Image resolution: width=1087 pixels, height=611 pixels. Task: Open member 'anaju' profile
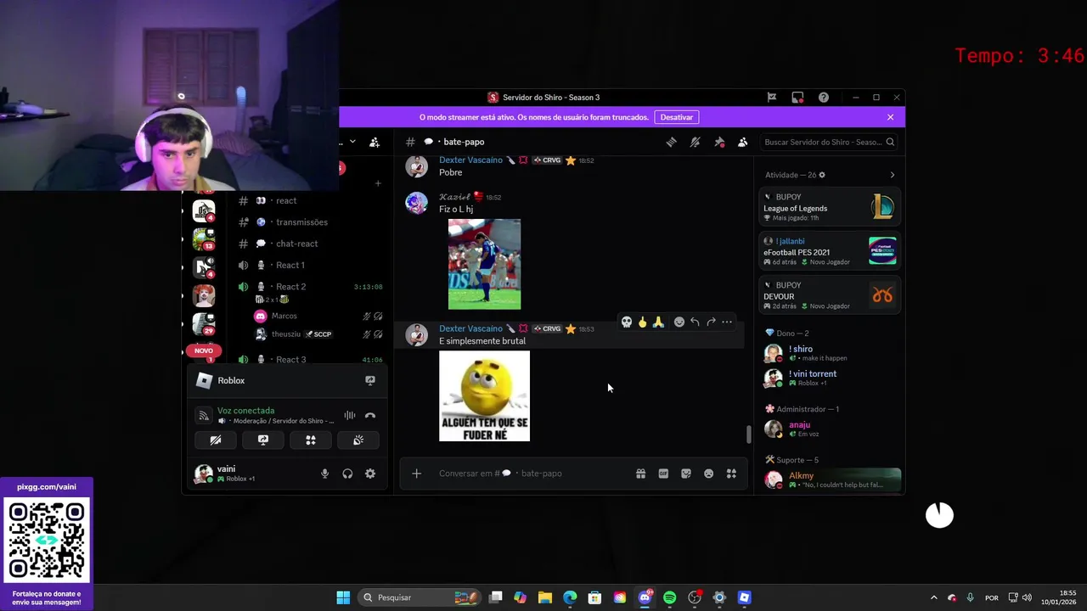pyautogui.click(x=830, y=429)
